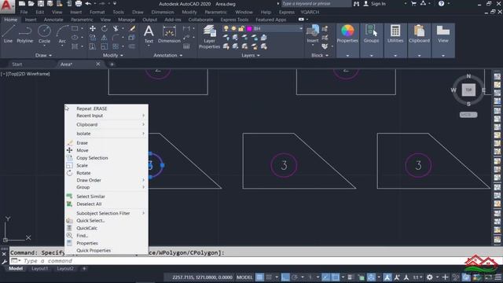Open Properties from context menu
The image size is (503, 283).
click(x=106, y=243)
